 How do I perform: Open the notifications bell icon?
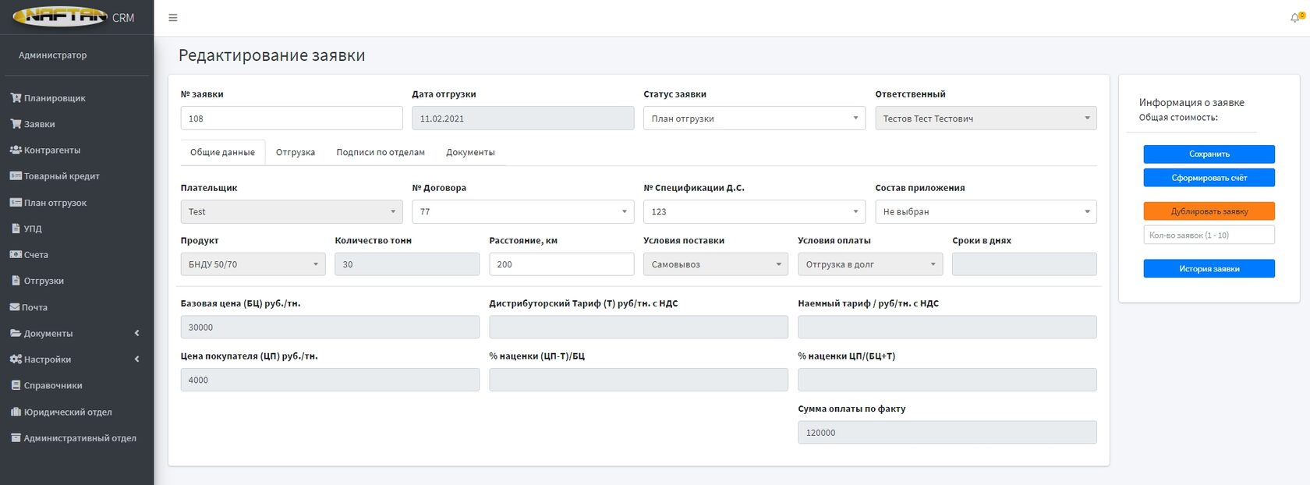1296,17
